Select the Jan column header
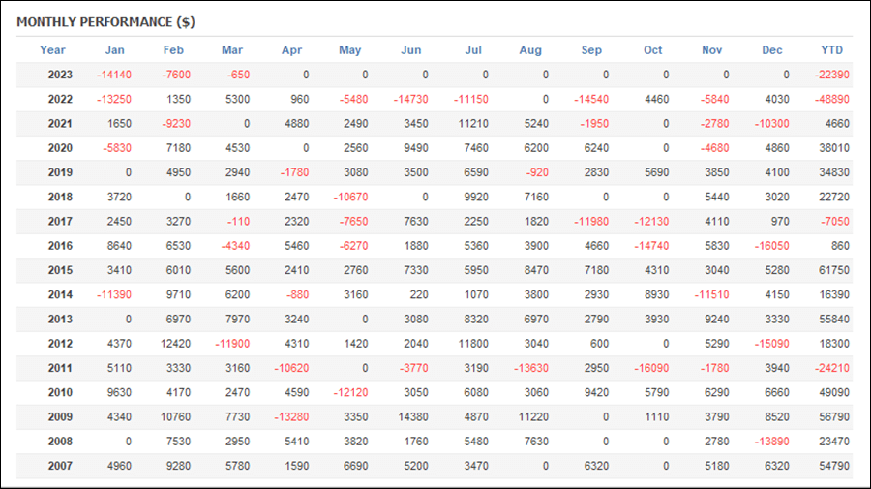Image resolution: width=871 pixels, height=489 pixels. click(x=114, y=50)
